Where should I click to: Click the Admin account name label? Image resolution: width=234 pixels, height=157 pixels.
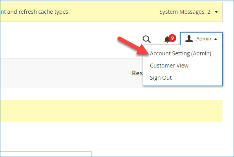coord(203,38)
